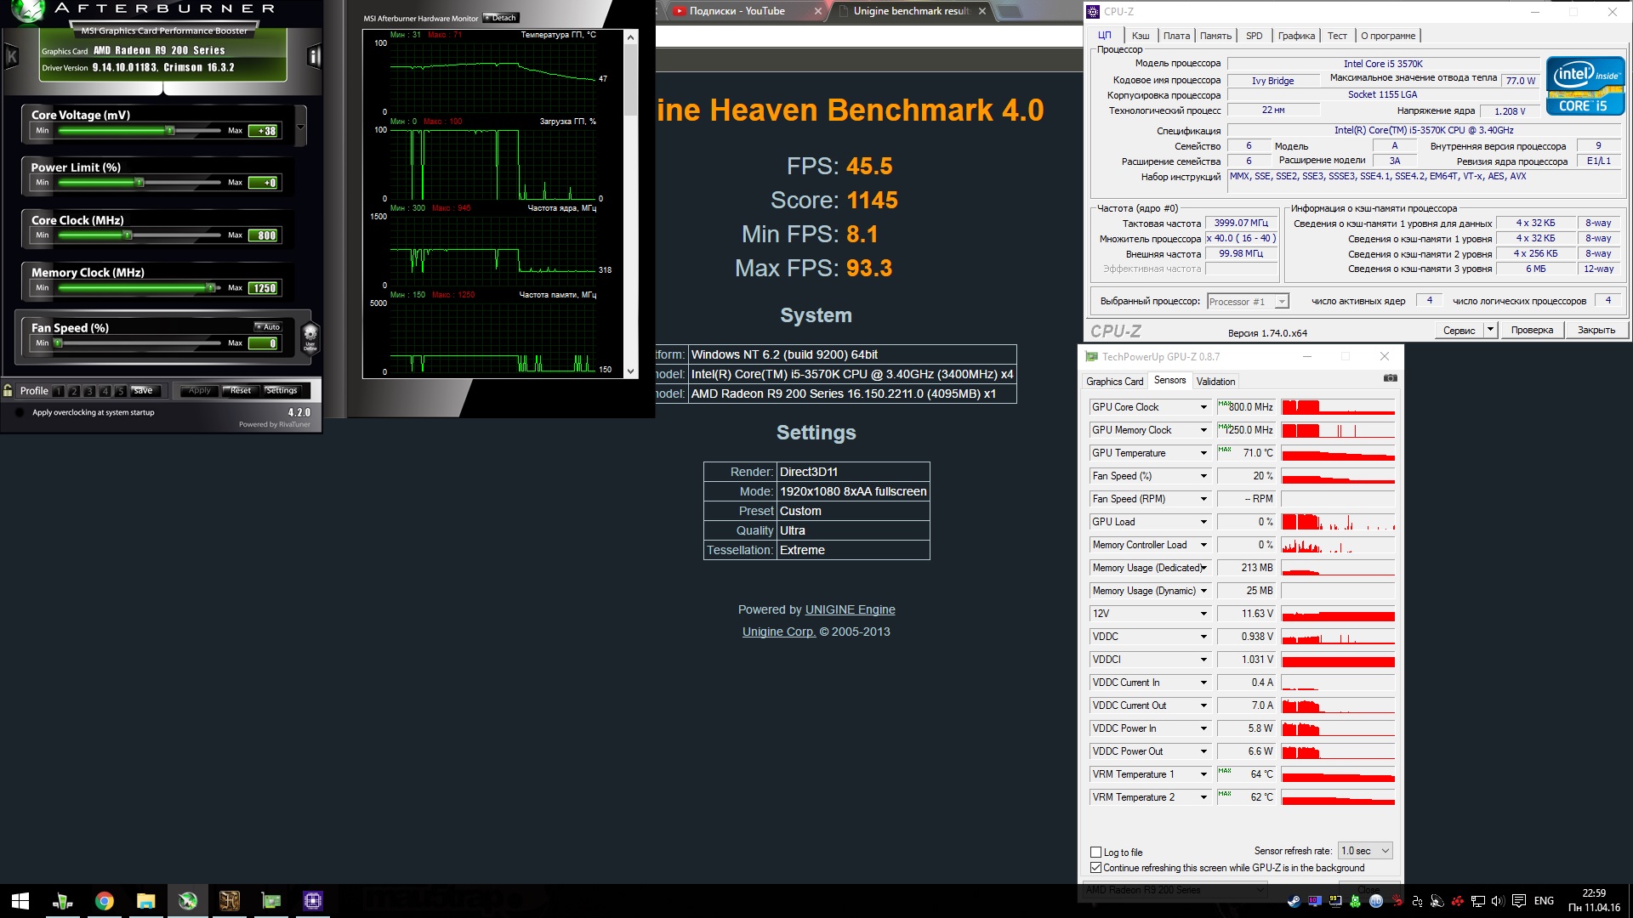Open Chrome from the taskbar
This screenshot has height=918, width=1633.
click(x=104, y=901)
